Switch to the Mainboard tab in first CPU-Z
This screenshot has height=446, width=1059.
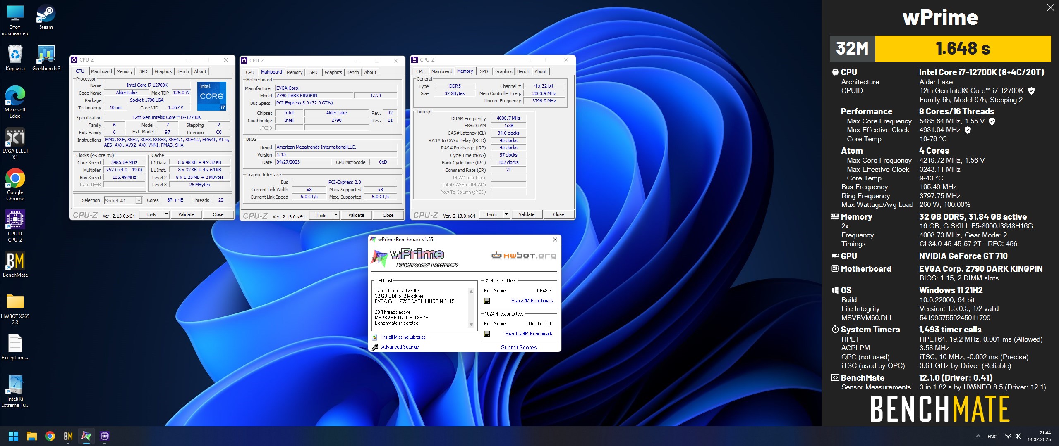pyautogui.click(x=101, y=71)
